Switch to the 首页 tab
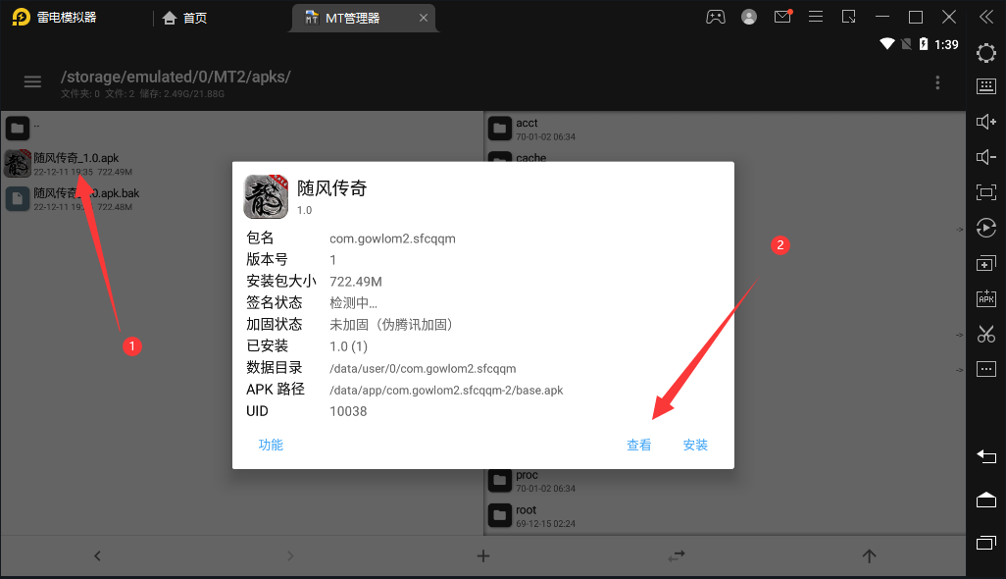Screen dimensions: 1006x579 184,17
